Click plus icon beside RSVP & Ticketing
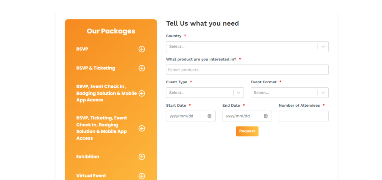Viewport: 382px width, 180px height. pos(142,68)
